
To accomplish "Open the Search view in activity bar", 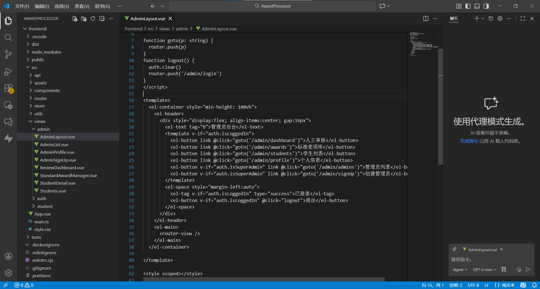I will pyautogui.click(x=8, y=37).
